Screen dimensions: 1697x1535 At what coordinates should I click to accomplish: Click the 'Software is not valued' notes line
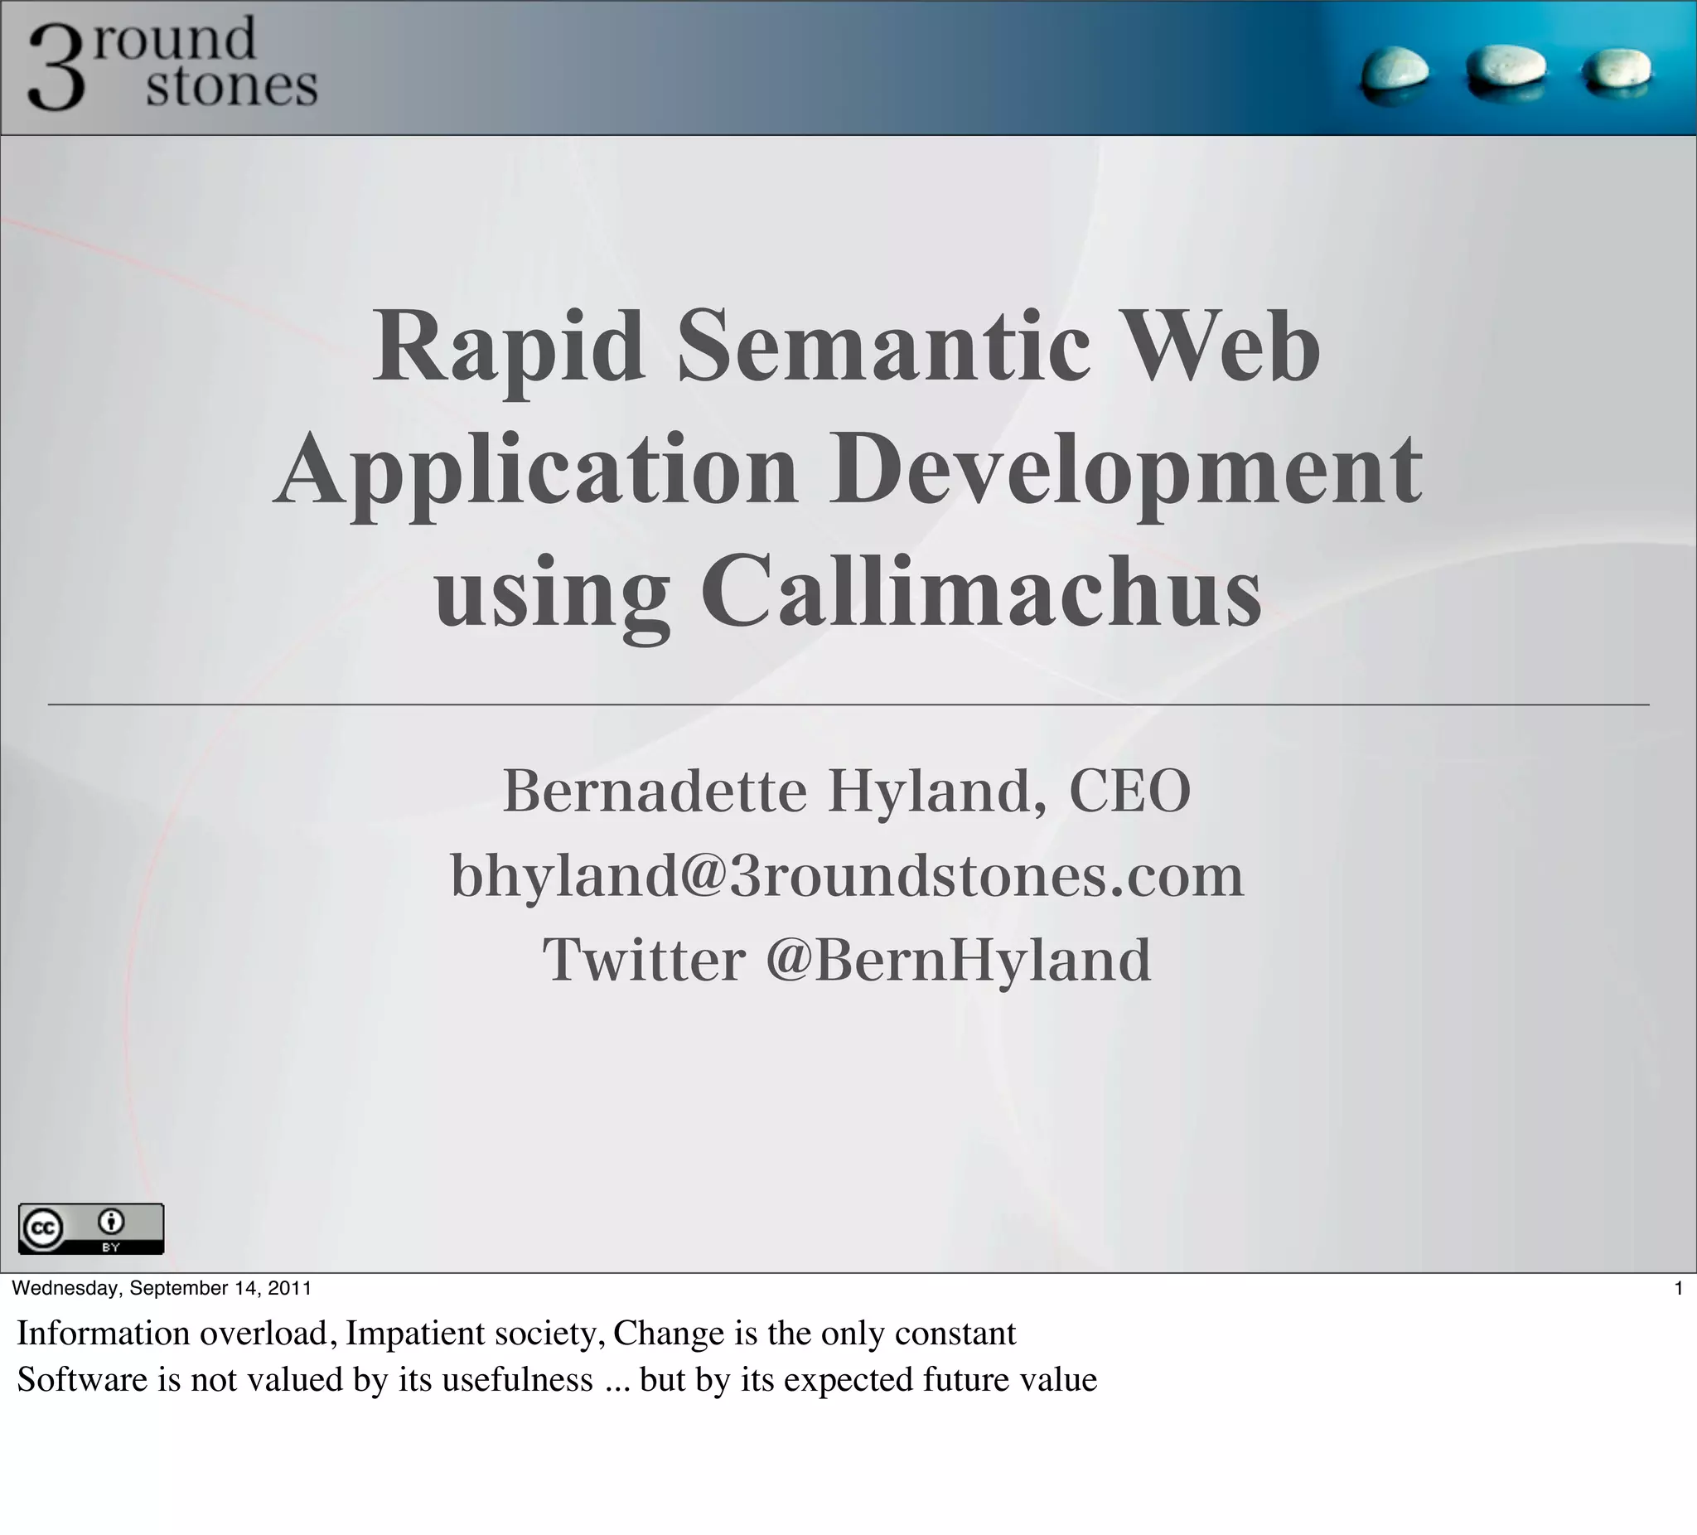tap(556, 1380)
